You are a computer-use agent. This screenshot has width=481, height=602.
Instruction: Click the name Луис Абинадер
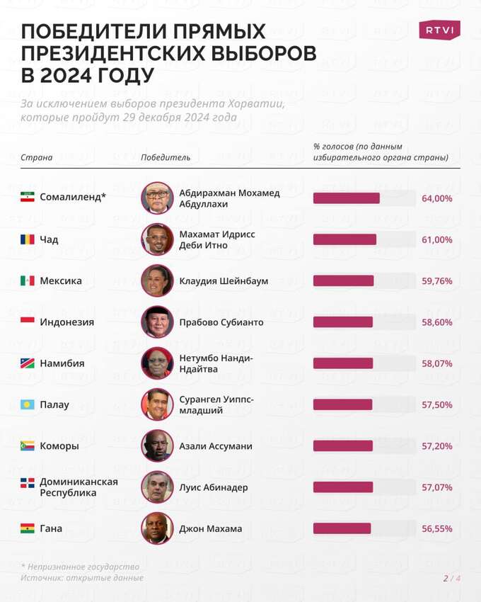(214, 487)
